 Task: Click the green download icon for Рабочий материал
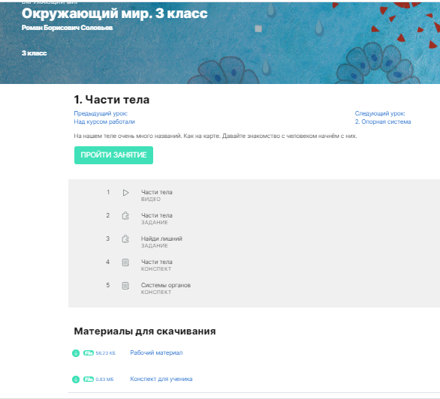(x=76, y=353)
